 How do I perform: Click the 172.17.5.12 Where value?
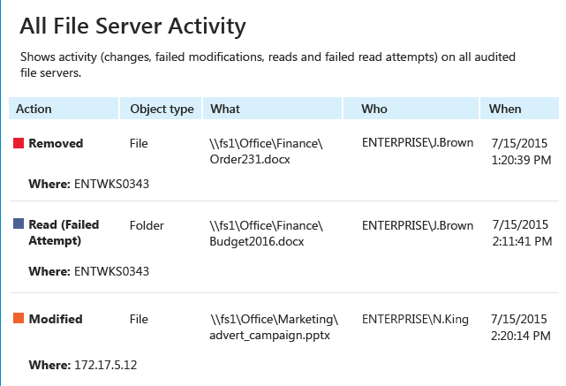click(x=106, y=365)
